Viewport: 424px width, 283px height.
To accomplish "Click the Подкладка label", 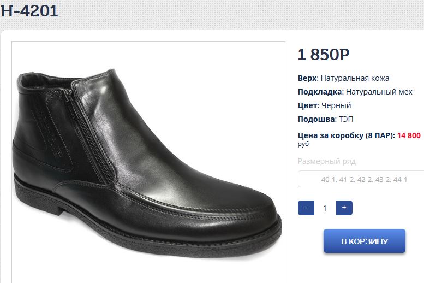I will (x=320, y=92).
